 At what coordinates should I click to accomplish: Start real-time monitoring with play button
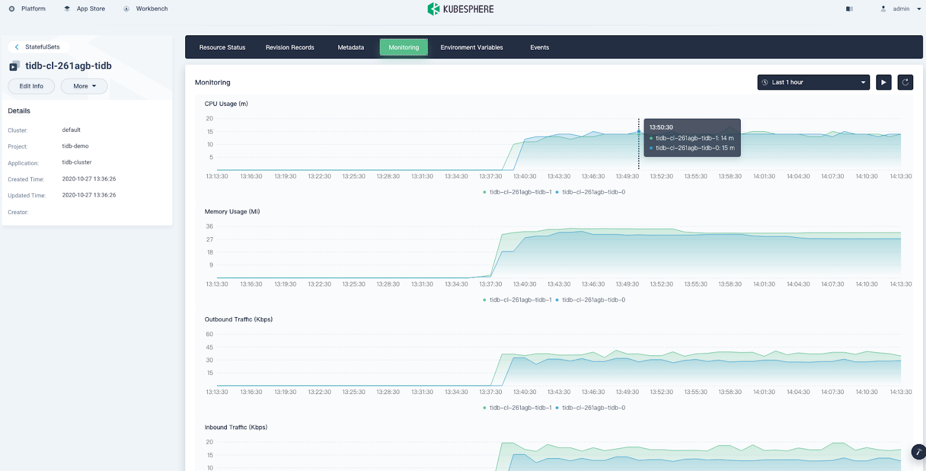click(883, 82)
